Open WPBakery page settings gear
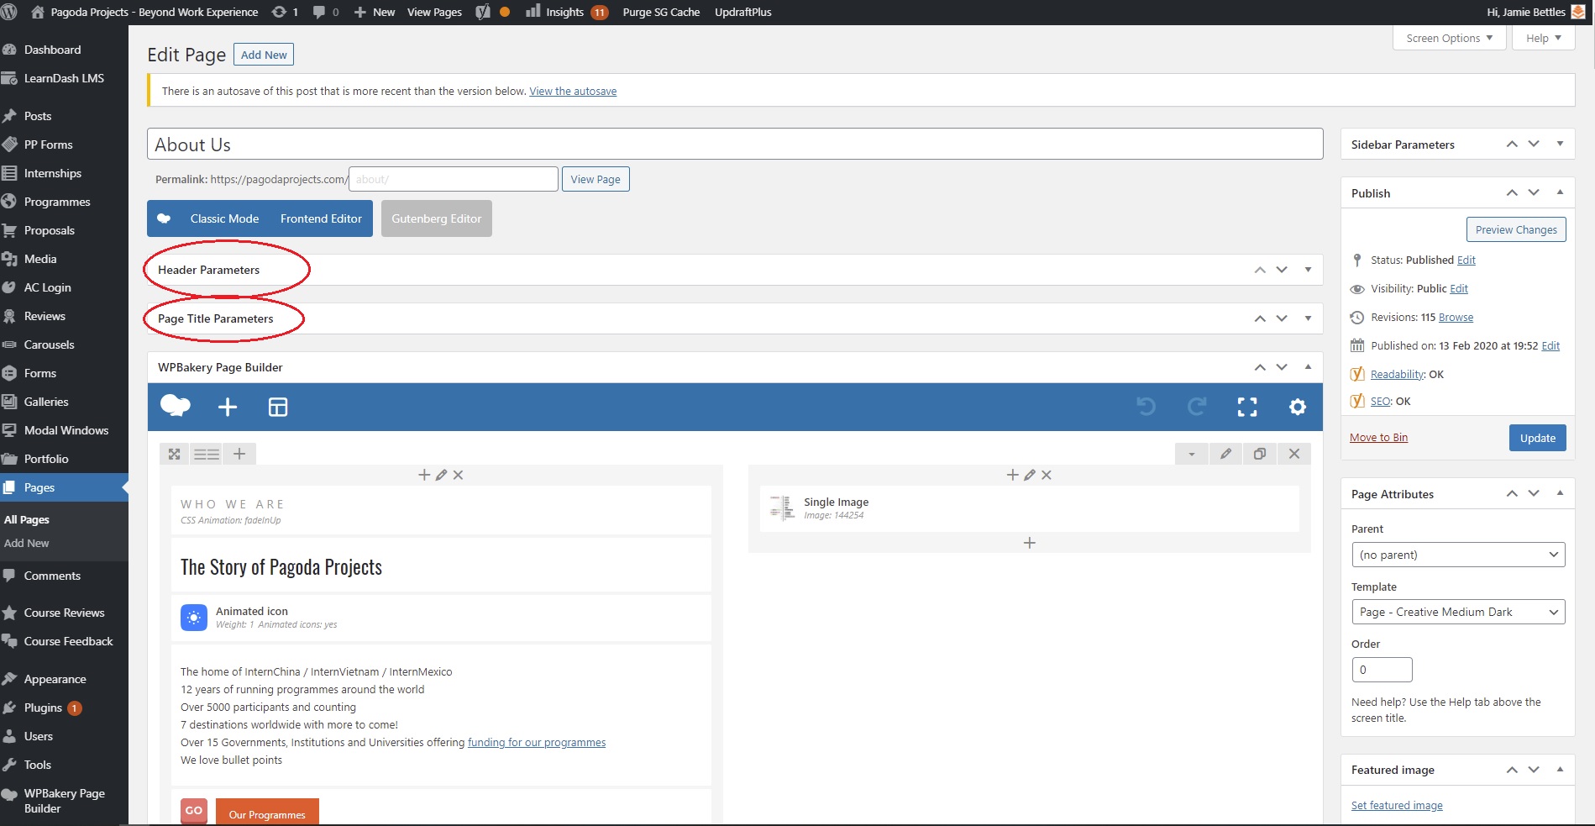The width and height of the screenshot is (1595, 826). point(1298,408)
